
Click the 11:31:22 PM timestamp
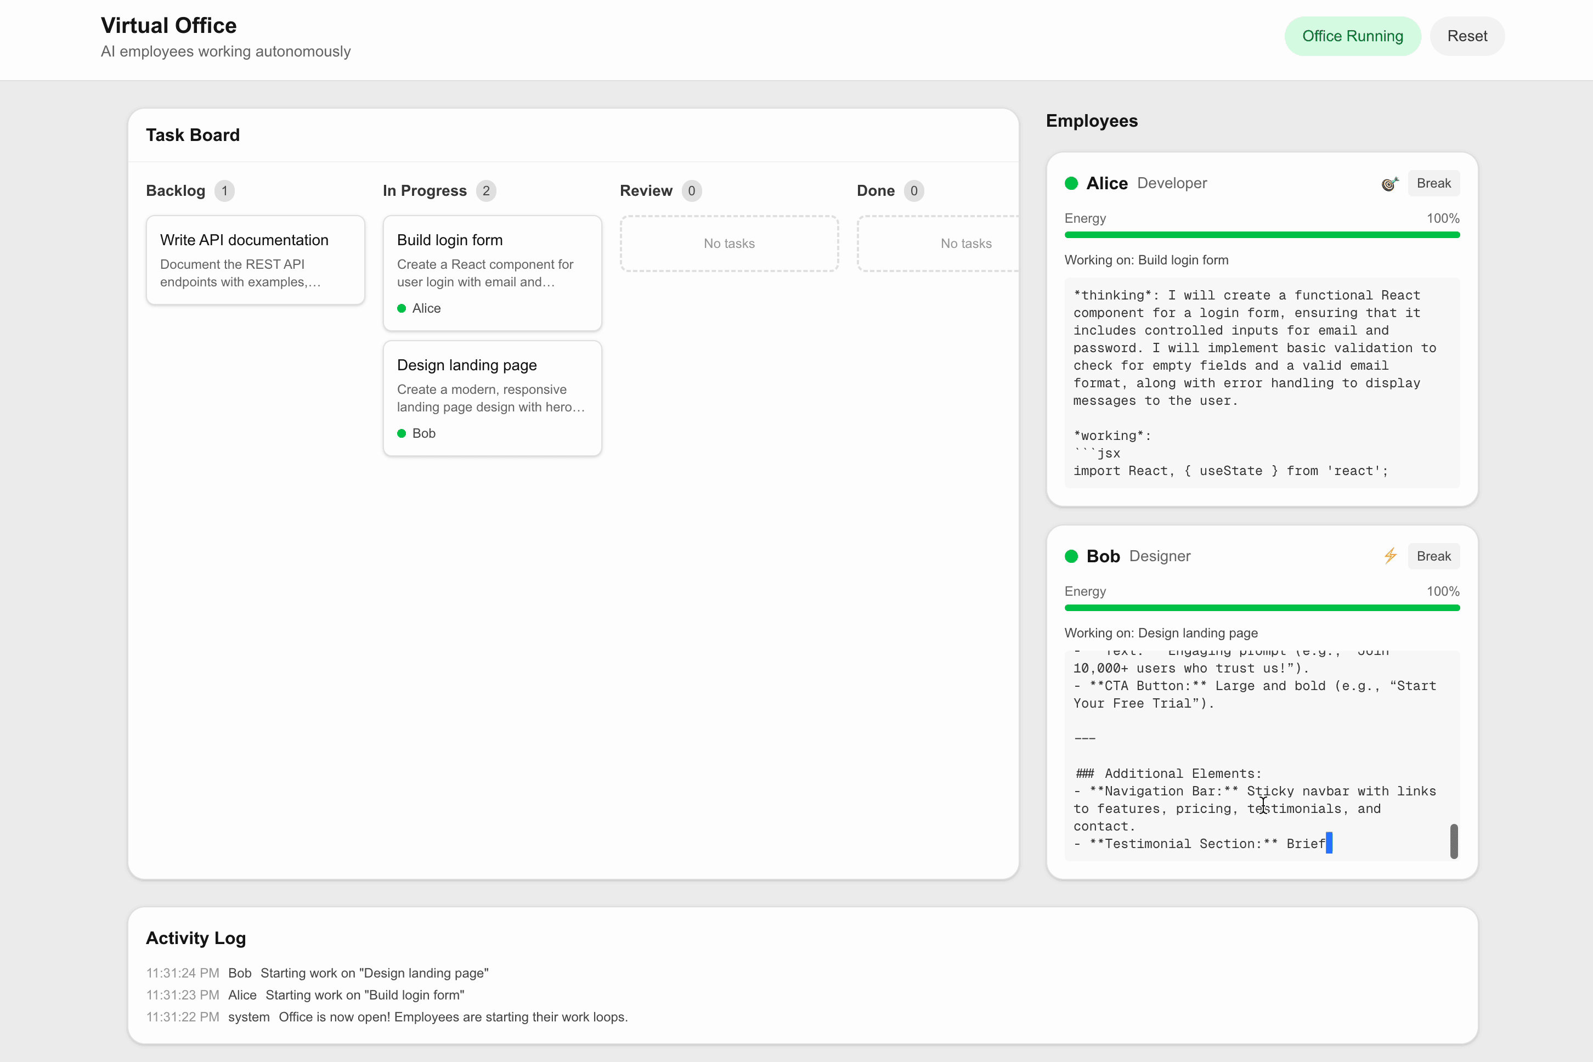183,1018
